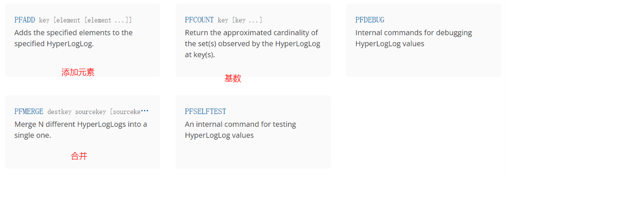Image resolution: width=631 pixels, height=218 pixels.
Task: Click the PFCOUNT cardinality description text
Action: point(253,44)
